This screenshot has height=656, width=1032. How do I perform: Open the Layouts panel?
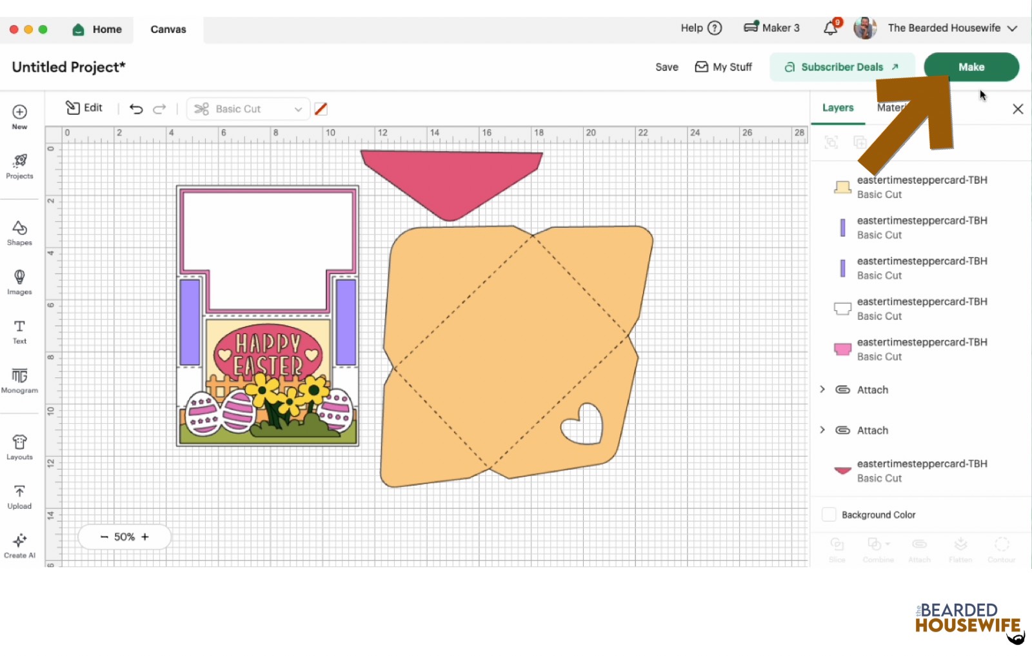(19, 447)
